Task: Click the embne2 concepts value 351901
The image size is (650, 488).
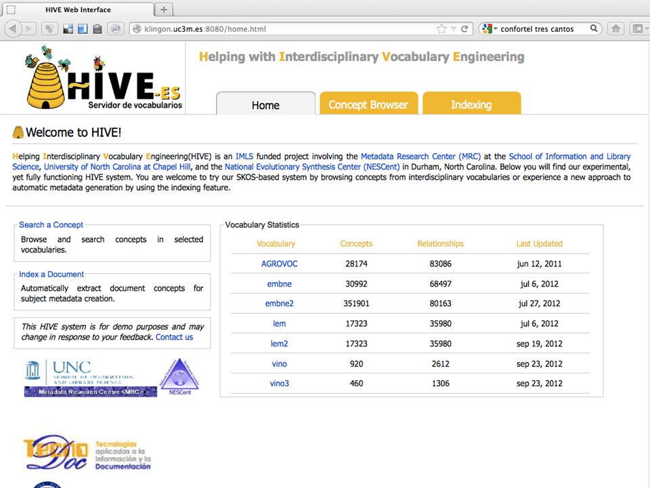Action: [x=356, y=304]
